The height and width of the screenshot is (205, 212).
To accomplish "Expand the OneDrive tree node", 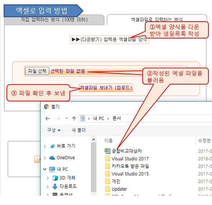I will coord(45,158).
